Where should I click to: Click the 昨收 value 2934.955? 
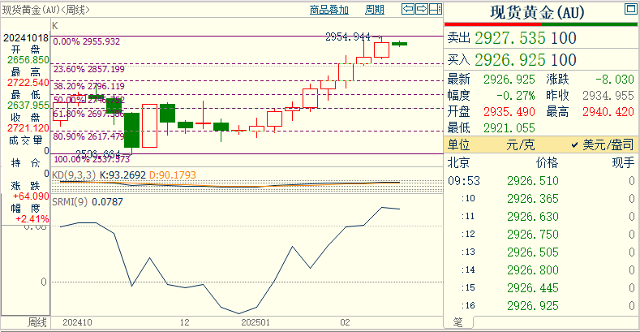[608, 96]
